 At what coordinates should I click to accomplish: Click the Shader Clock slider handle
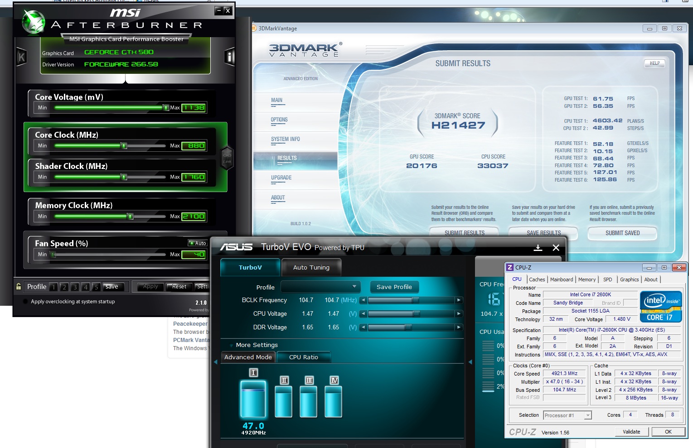124,177
